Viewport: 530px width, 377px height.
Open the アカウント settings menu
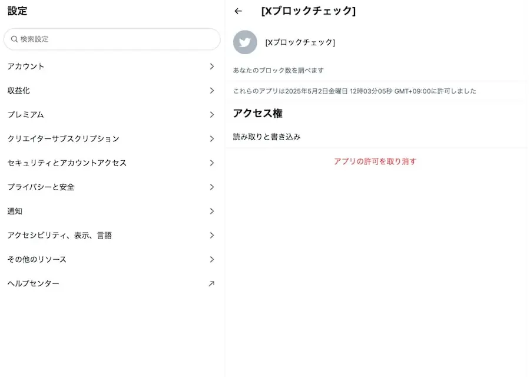tap(112, 67)
